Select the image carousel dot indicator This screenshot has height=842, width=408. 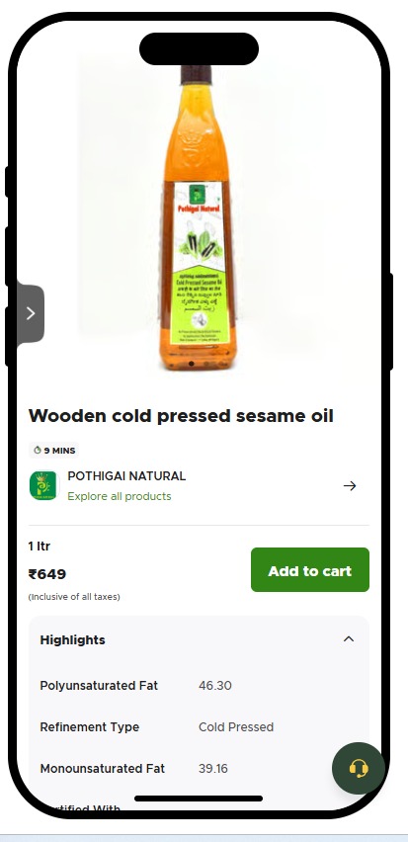192,364
